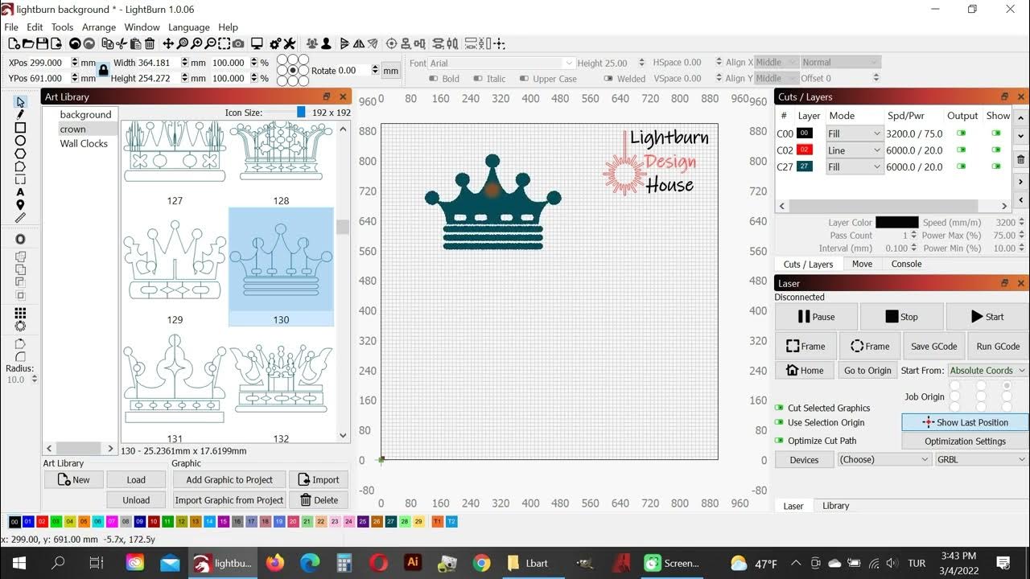Select the Set Laser Position marker tool
Viewport: 1030px width, 579px height.
coord(20,205)
